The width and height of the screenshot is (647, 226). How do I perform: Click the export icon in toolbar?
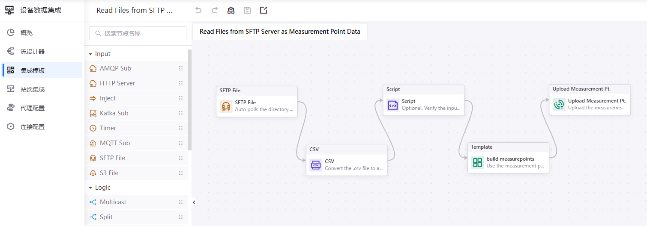click(264, 10)
